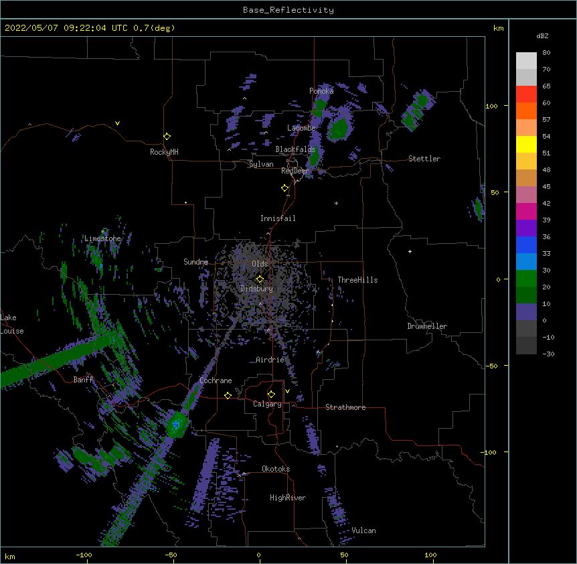Click the 0.7(deg) elevation angle text
Image resolution: width=577 pixels, height=564 pixels.
tap(154, 28)
